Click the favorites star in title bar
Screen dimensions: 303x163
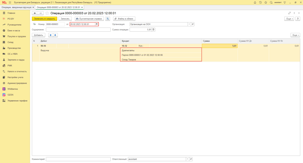265,2
